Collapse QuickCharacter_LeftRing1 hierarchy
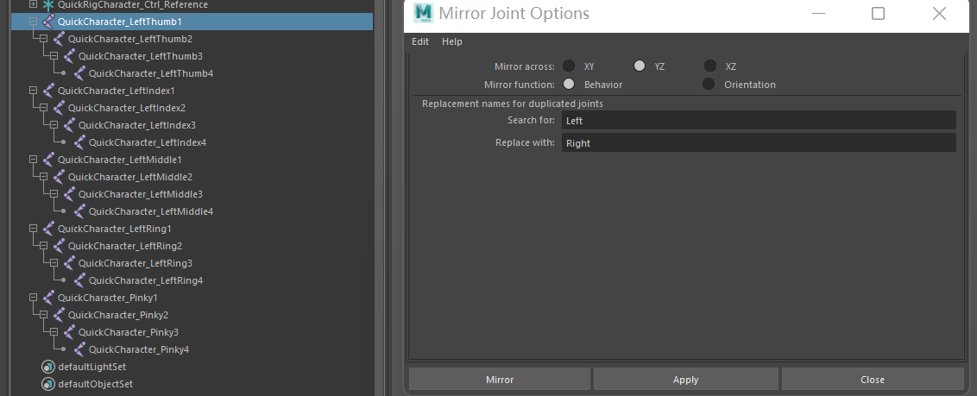The image size is (977, 396). 34,229
